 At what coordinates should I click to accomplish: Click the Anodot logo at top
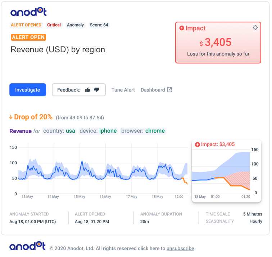click(x=28, y=12)
